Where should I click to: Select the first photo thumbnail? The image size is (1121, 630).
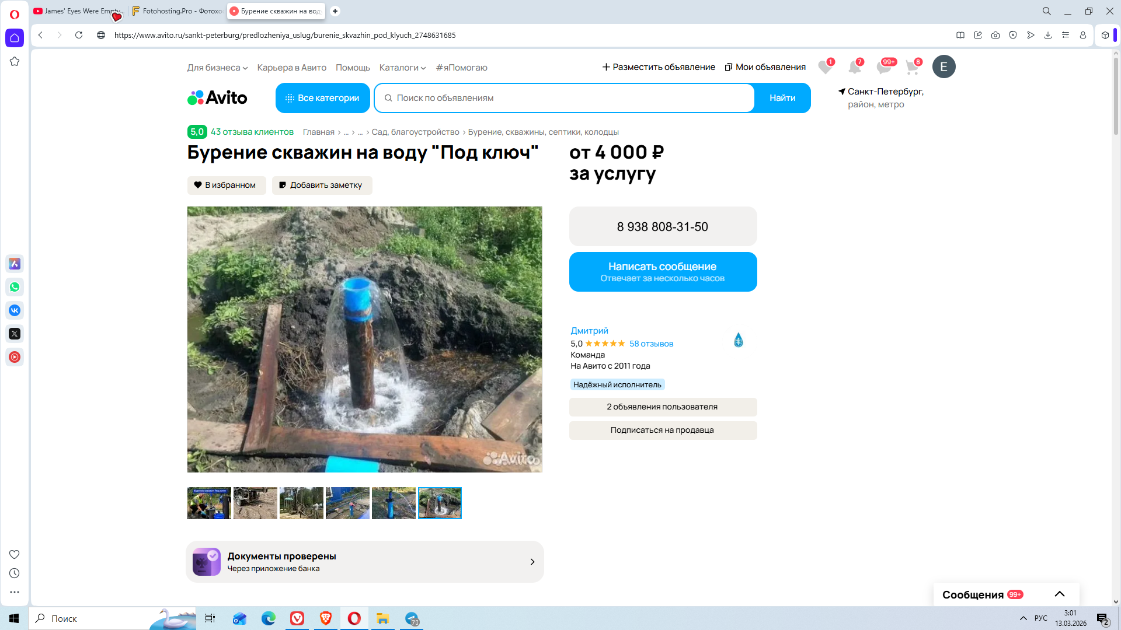(x=209, y=503)
